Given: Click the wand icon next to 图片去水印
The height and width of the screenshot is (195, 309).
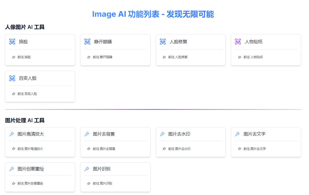Looking at the screenshot, I should coord(162,134).
